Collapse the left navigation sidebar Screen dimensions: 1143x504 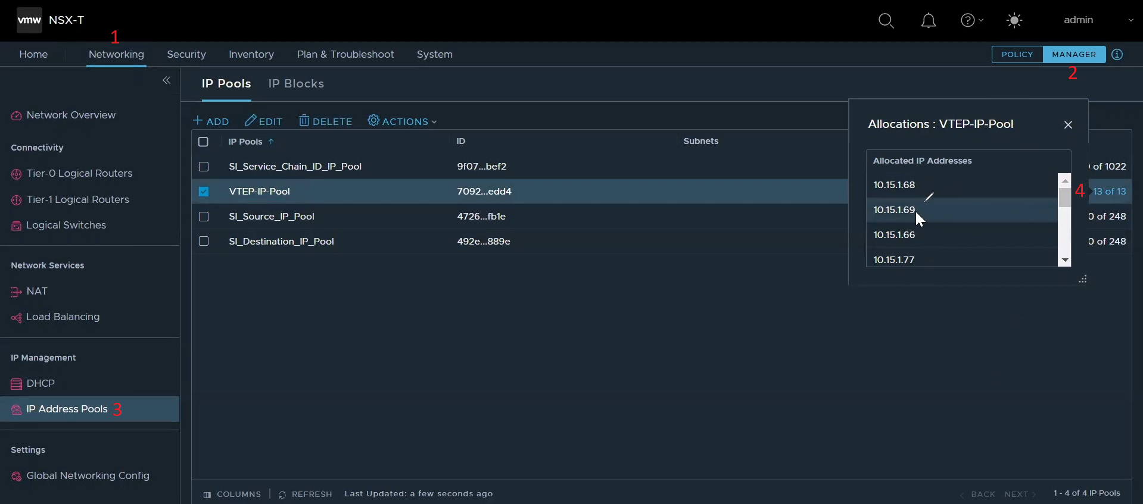click(167, 80)
